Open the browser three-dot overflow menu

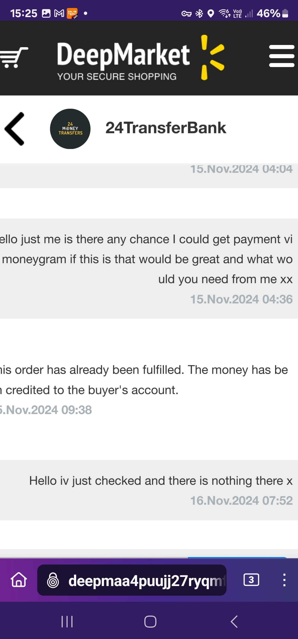point(284,580)
